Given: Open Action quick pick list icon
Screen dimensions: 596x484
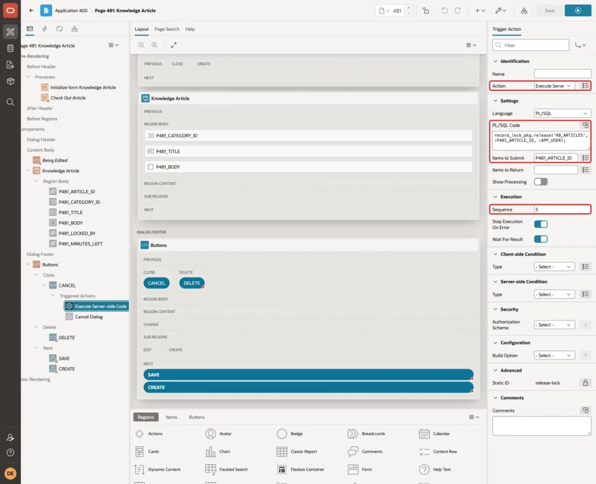Looking at the screenshot, I should click(586, 86).
